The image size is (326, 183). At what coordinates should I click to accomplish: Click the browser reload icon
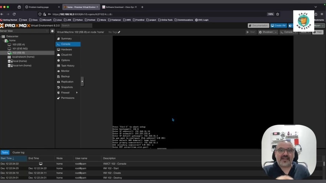tap(14, 14)
